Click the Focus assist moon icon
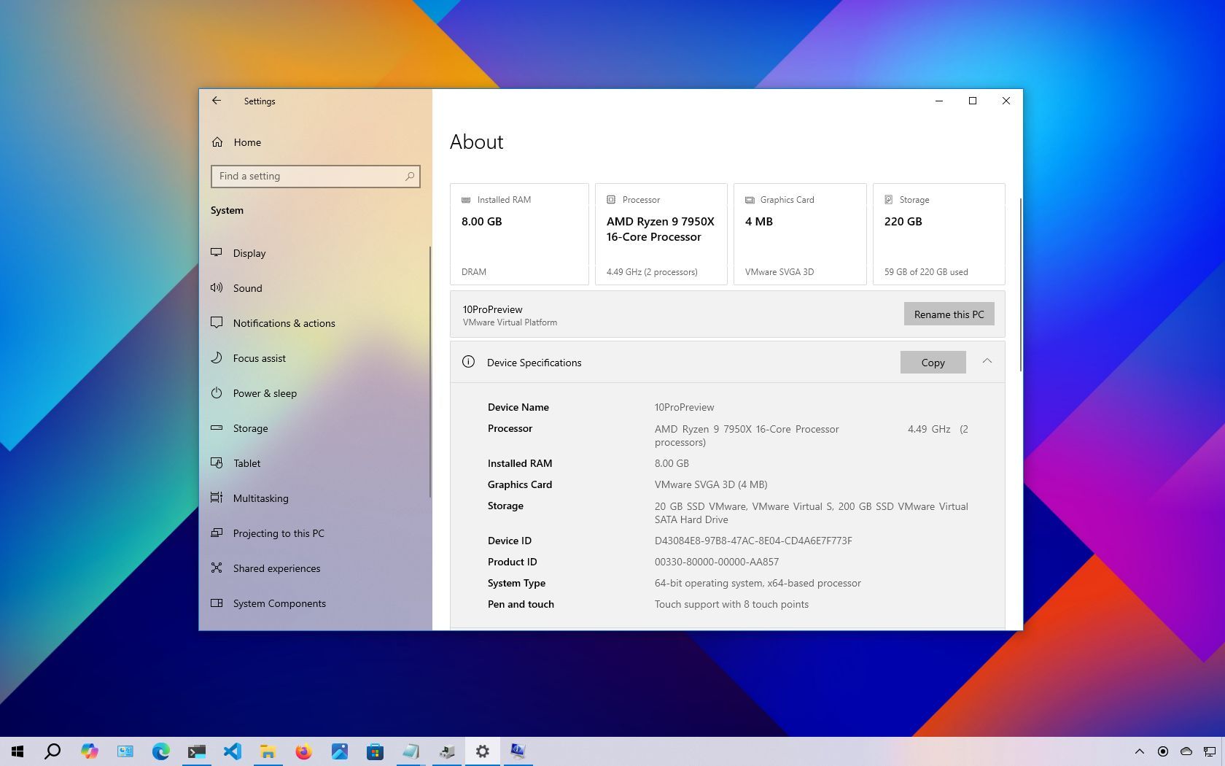Image resolution: width=1225 pixels, height=766 pixels. [x=217, y=357]
